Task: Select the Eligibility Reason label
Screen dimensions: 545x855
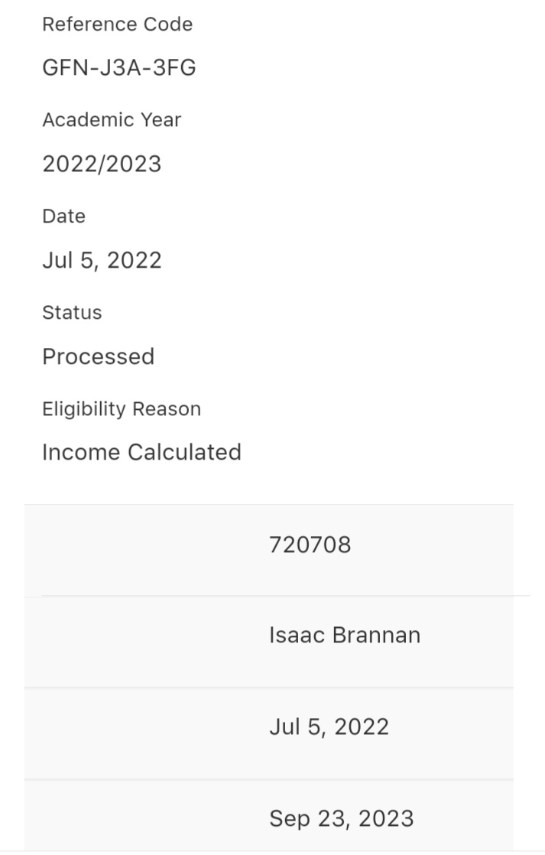Action: (122, 409)
